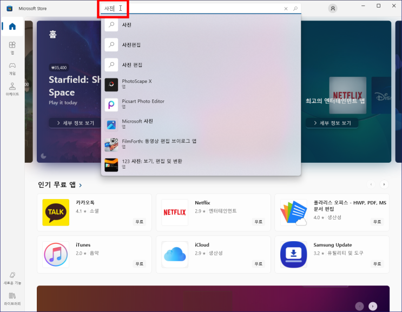This screenshot has height=312, width=402.
Task: Open the Games section in the sidebar
Action: coord(12,69)
